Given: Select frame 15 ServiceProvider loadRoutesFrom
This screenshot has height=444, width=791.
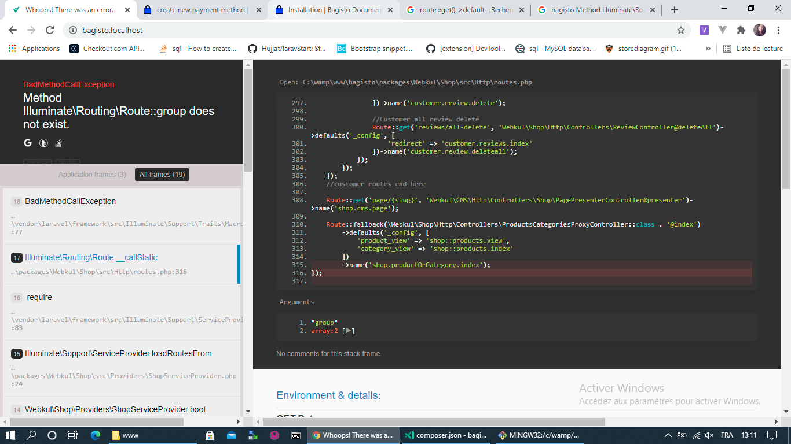Looking at the screenshot, I should pos(121,368).
